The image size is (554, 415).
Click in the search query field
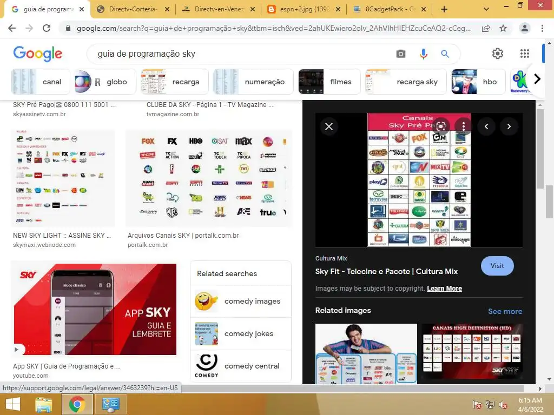point(244,54)
